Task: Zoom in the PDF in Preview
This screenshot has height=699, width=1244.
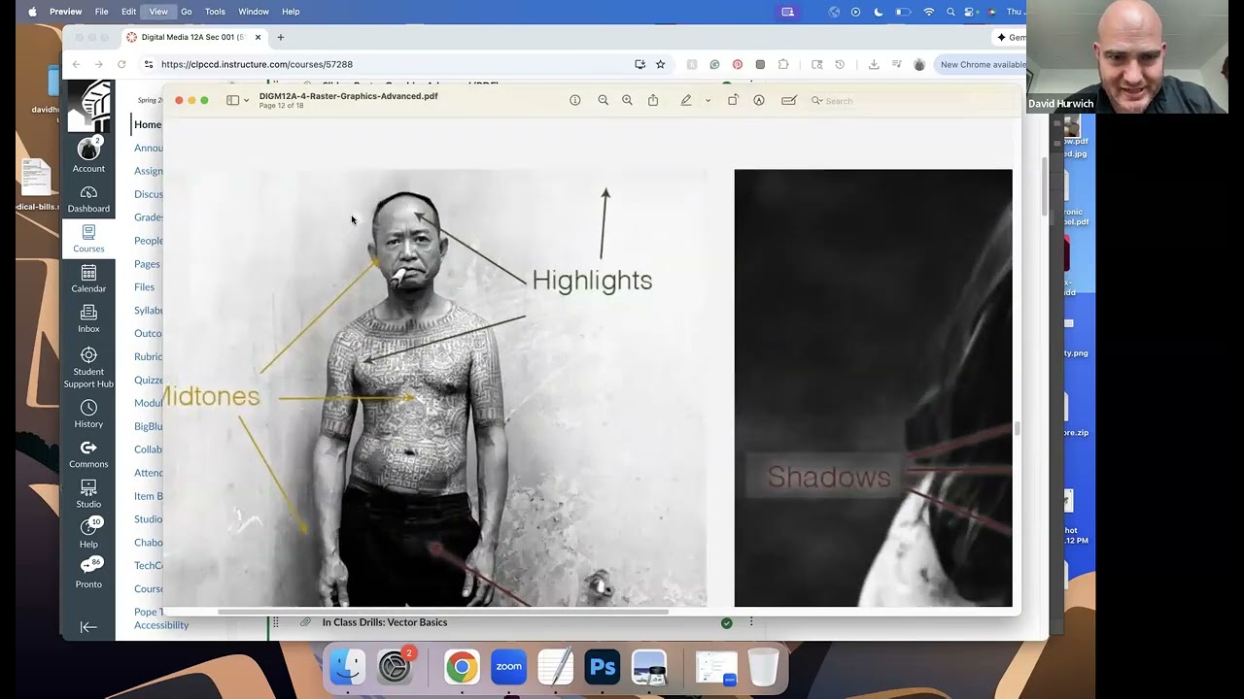Action: pos(627,100)
